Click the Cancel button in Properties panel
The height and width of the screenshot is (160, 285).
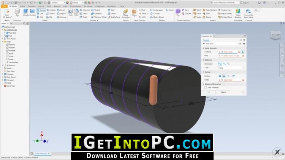click(223, 92)
